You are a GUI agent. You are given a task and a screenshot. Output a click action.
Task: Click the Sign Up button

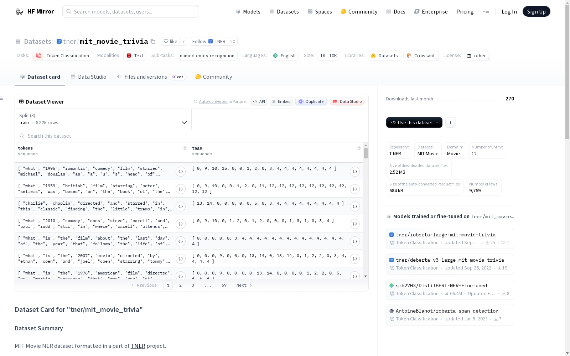point(536,11)
